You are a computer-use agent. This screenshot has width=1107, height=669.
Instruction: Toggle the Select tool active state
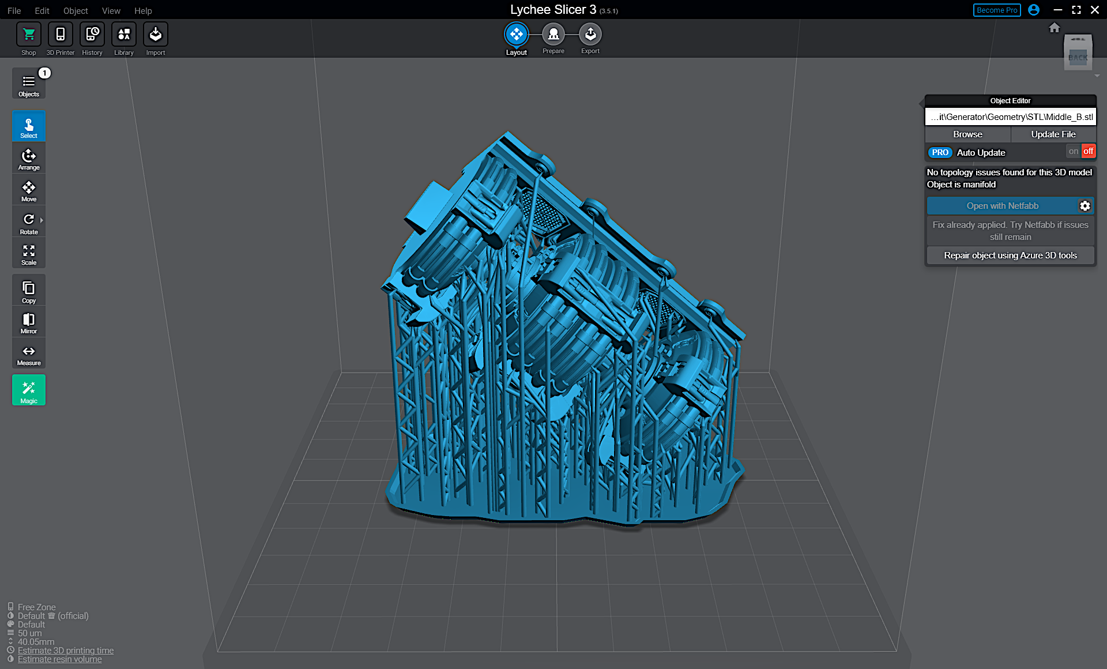[x=29, y=126]
